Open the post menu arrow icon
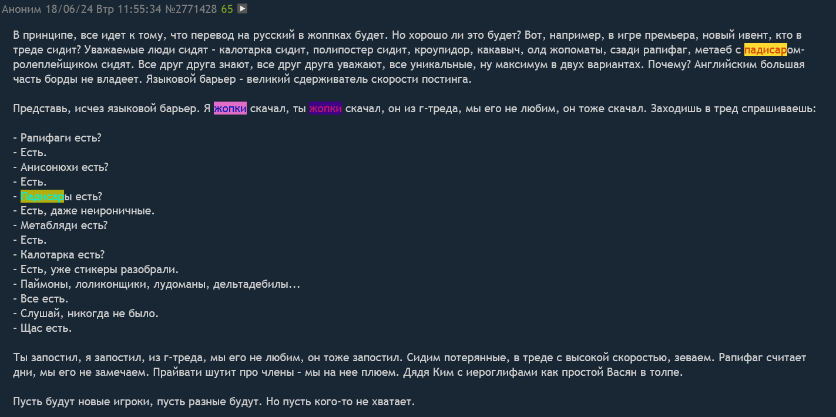Screen dimensions: 836x417 pos(242,9)
